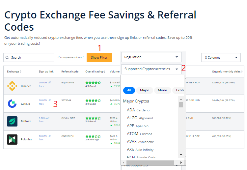Viewport: 247px width, 170px height.
Task: Click the Gate.io logo icon
Action: pos(12,104)
